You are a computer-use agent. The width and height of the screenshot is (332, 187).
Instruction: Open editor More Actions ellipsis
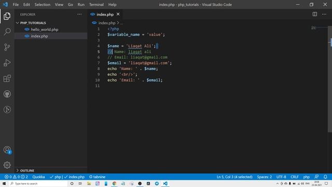coord(324,14)
